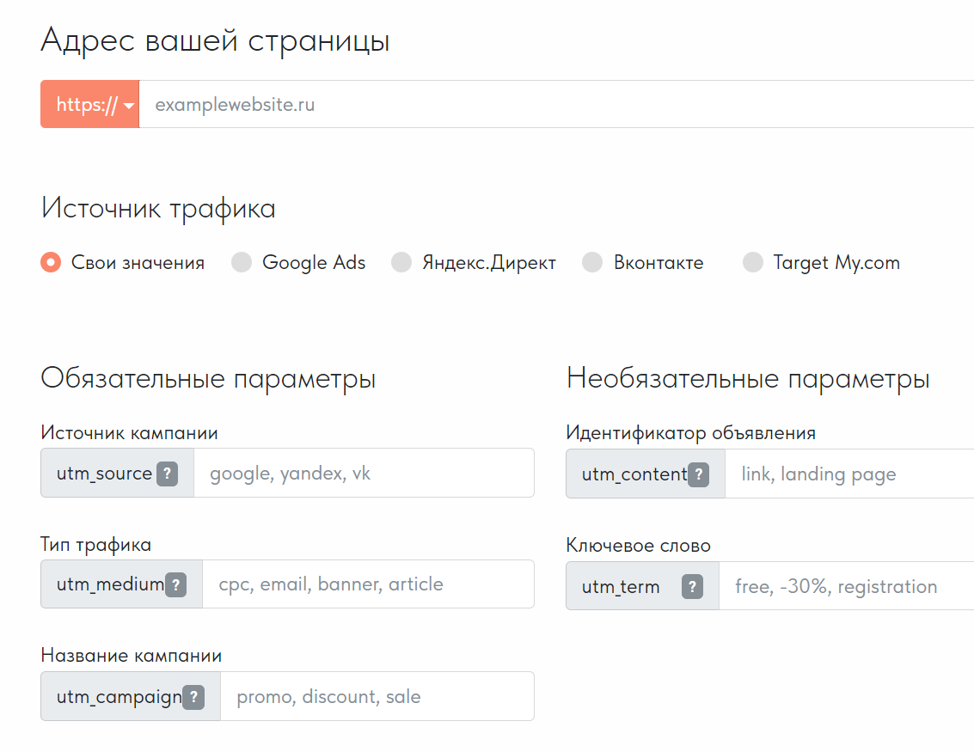The height and width of the screenshot is (752, 974).
Task: Select the Вконтакте radio option
Action: click(592, 263)
